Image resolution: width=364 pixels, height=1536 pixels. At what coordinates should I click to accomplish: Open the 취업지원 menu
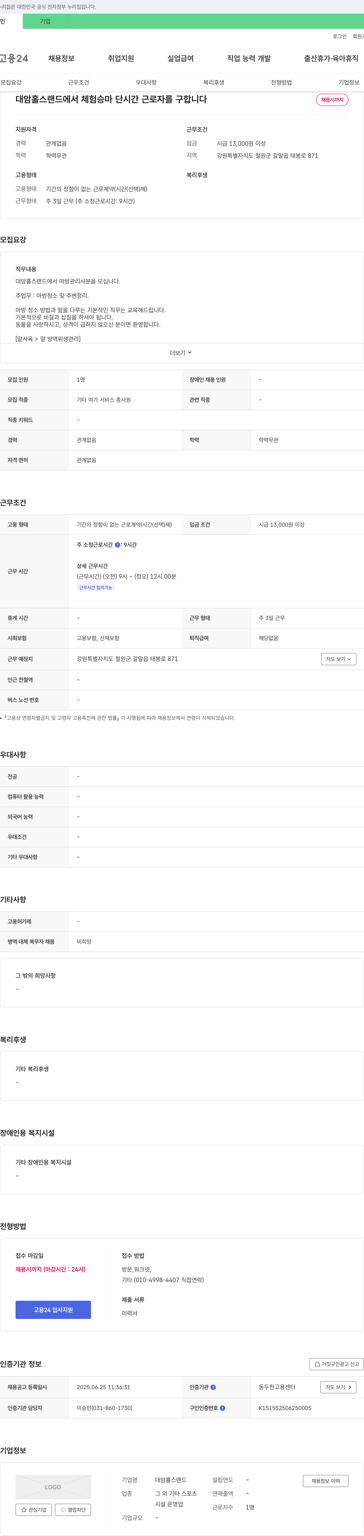121,58
